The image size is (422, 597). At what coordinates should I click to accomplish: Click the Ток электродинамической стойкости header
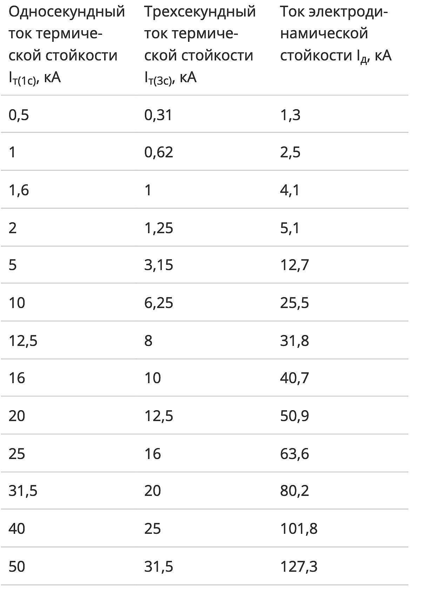pyautogui.click(x=336, y=34)
